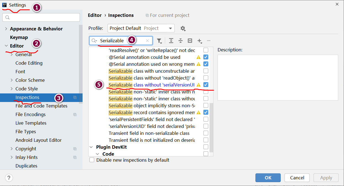
Task: Select "'serialPersistentFields' field not declared" row
Action: [x=152, y=119]
